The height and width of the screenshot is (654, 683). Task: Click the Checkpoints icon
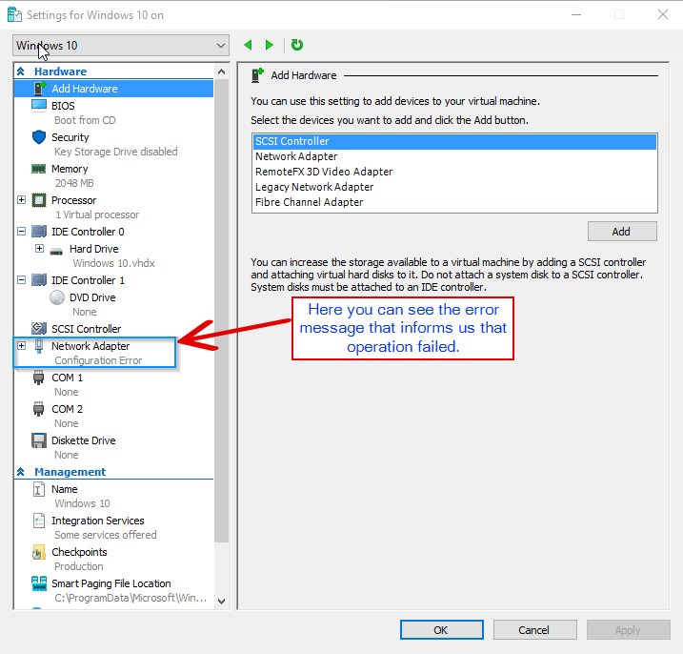pyautogui.click(x=39, y=552)
